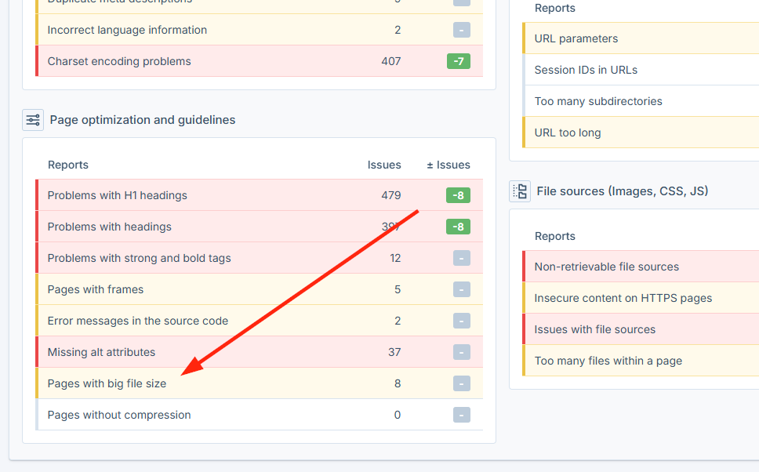
Task: Open the Charset encoding problems report
Action: (119, 60)
